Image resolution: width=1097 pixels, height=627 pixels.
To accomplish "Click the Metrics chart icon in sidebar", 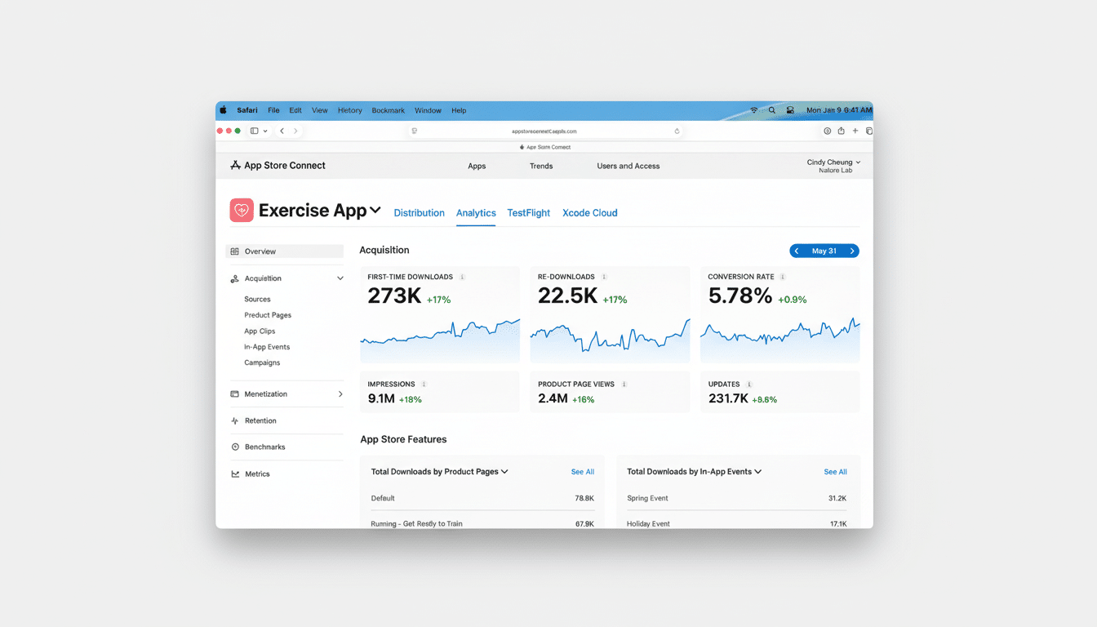I will point(235,474).
